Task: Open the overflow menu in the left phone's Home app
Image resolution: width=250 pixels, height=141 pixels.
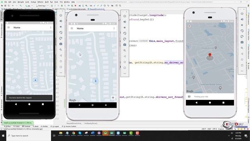Action: pos(51,27)
